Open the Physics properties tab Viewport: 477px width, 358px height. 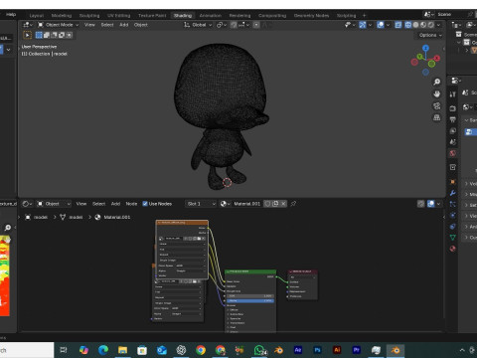[453, 215]
